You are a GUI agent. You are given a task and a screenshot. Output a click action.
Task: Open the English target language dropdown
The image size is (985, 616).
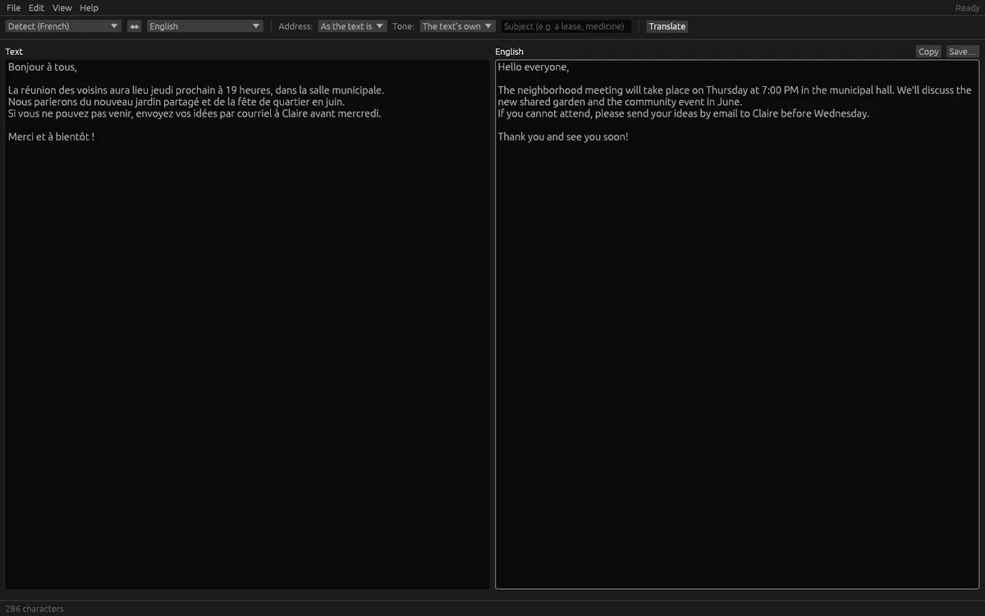pyautogui.click(x=204, y=26)
